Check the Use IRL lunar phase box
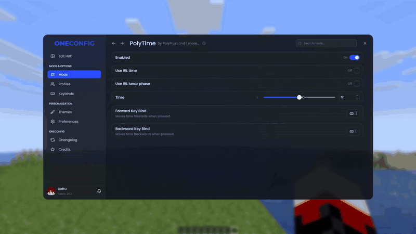 click(x=357, y=84)
